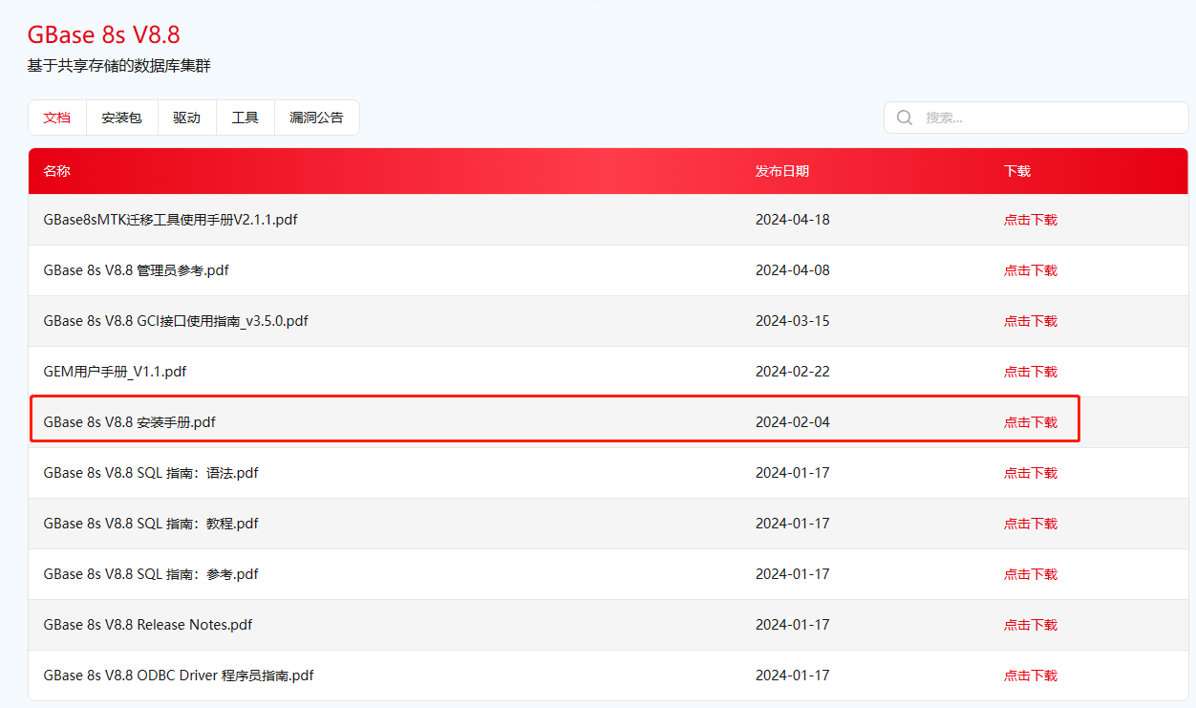Open the 漏洞公告 tab
1196x708 pixels.
click(317, 118)
